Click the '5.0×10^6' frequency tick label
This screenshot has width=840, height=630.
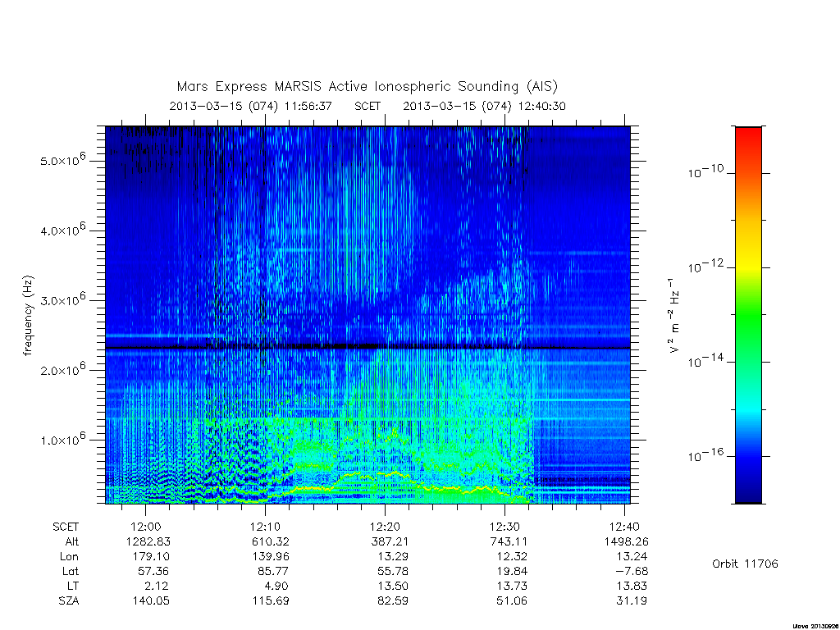63,159
